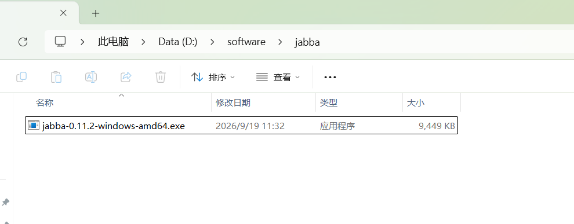Click the Paste toolbar icon
This screenshot has height=224, width=574.
tap(56, 77)
